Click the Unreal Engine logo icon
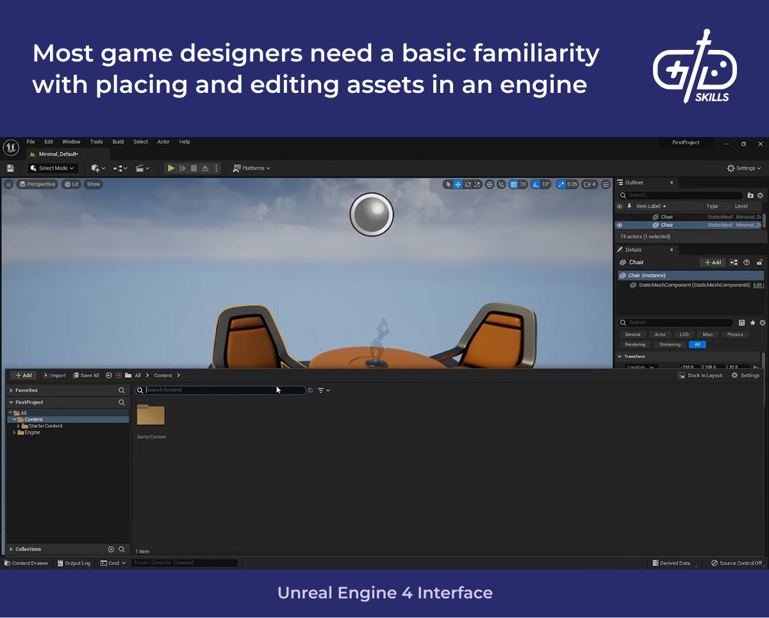Screen dimensions: 769x618 point(11,148)
